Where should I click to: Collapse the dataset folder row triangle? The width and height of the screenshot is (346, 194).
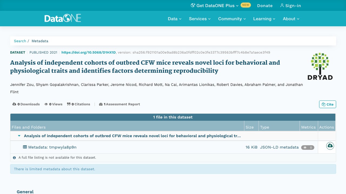pyautogui.click(x=19, y=136)
